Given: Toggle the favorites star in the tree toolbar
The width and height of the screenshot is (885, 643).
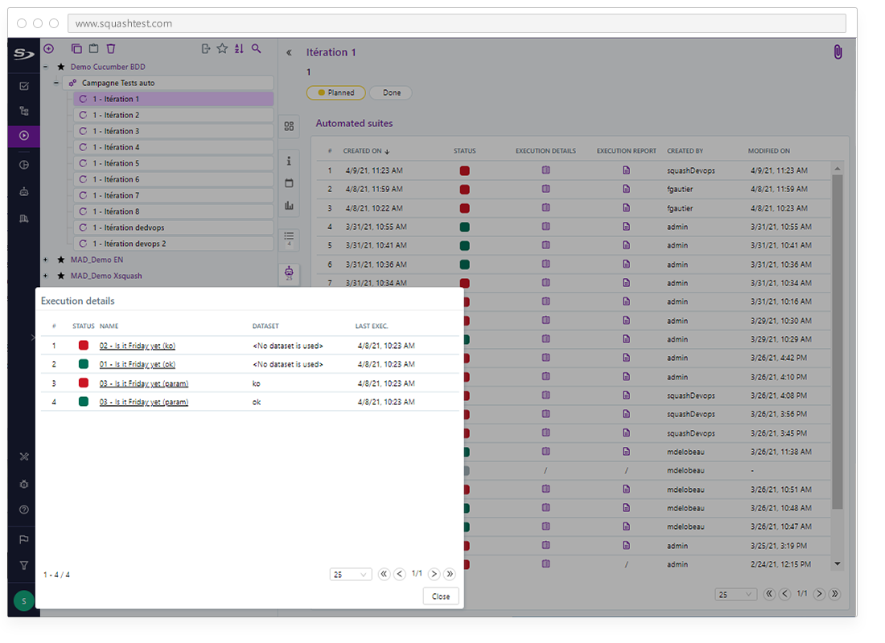Looking at the screenshot, I should [x=222, y=48].
